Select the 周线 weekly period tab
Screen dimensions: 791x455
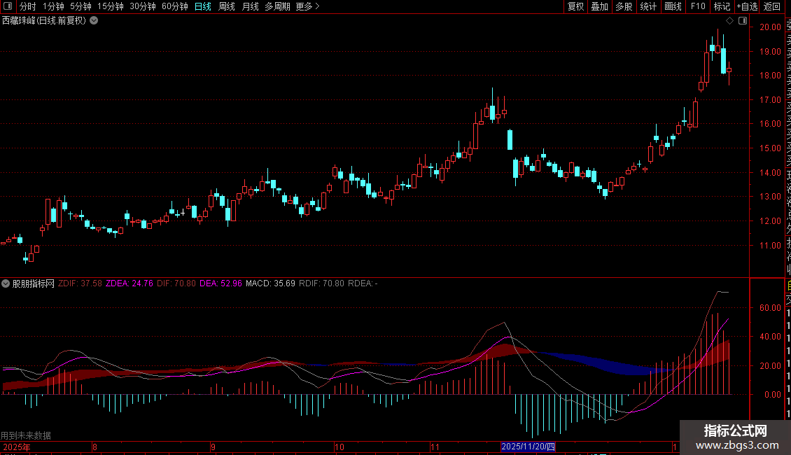pyautogui.click(x=227, y=6)
